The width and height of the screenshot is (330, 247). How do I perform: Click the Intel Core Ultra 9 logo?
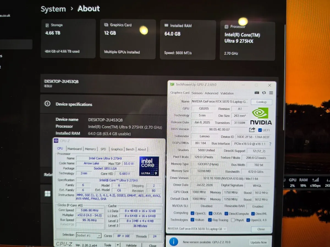coord(149,166)
